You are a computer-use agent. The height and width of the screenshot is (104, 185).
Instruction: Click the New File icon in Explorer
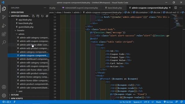33,16
